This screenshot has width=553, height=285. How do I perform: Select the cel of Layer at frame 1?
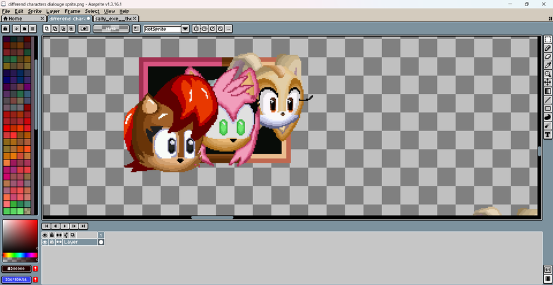tap(101, 242)
